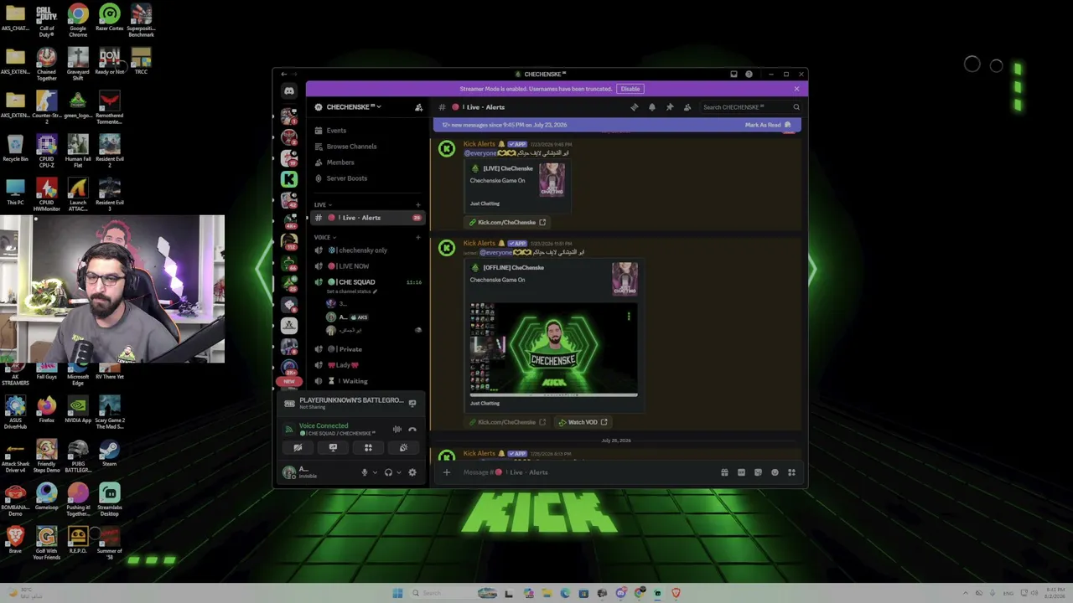Image resolution: width=1073 pixels, height=603 pixels.
Task: Open the Threads icon in channel header
Action: pos(634,107)
